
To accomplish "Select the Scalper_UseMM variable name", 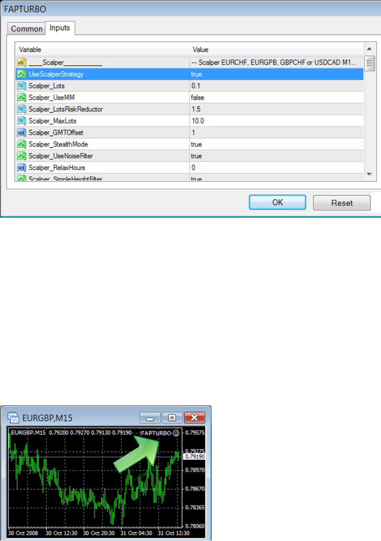I will point(52,98).
